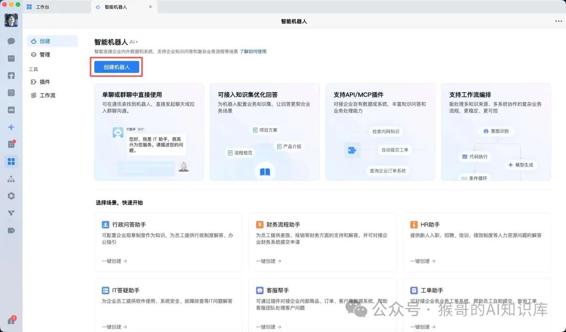Switch to the 工作台 tab
Viewport: 566px width, 332px height.
(43, 8)
